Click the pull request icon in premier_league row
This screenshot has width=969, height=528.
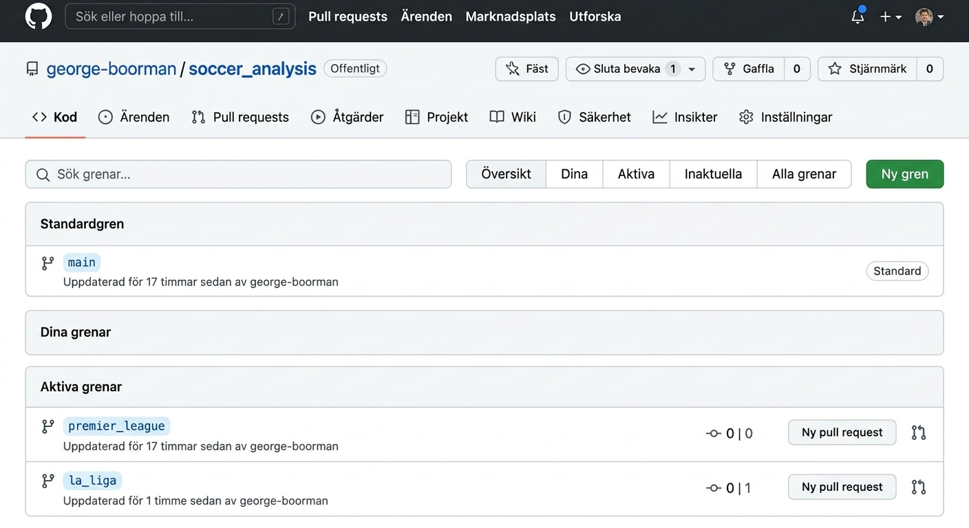coord(919,432)
